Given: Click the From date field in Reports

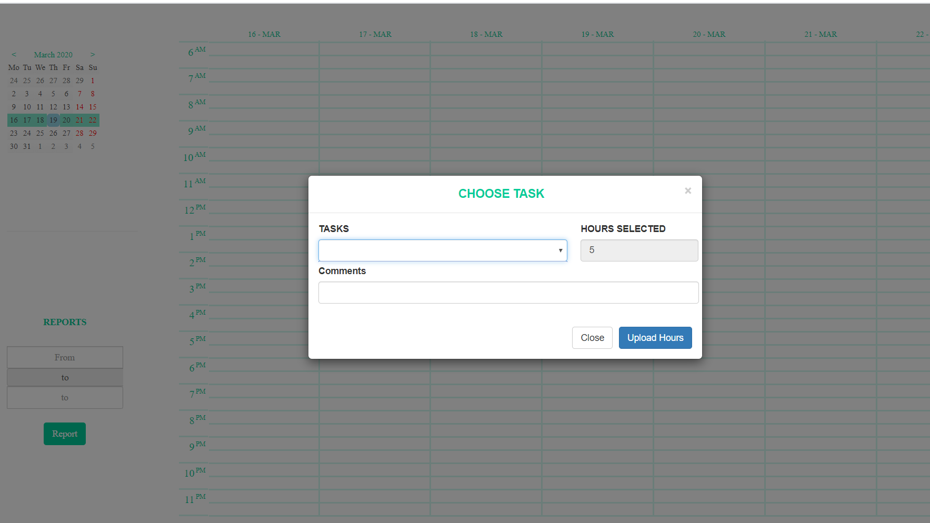Looking at the screenshot, I should (65, 357).
